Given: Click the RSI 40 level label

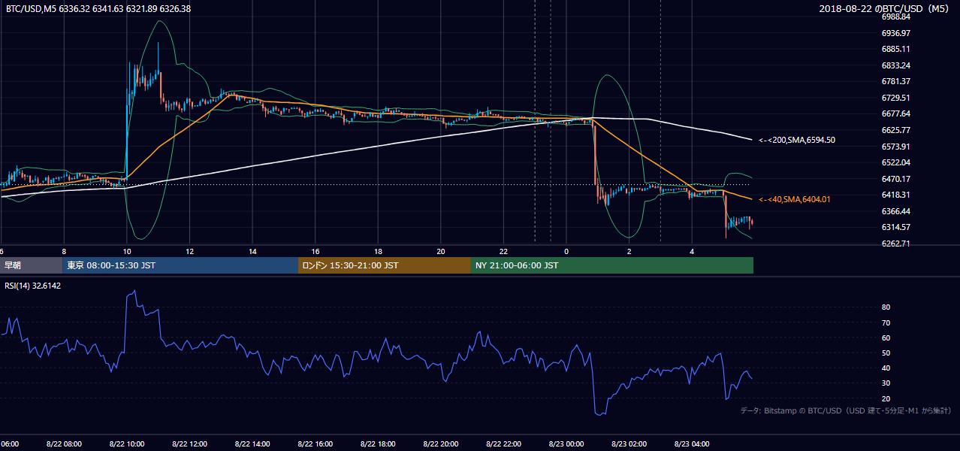Looking at the screenshot, I should [x=886, y=368].
